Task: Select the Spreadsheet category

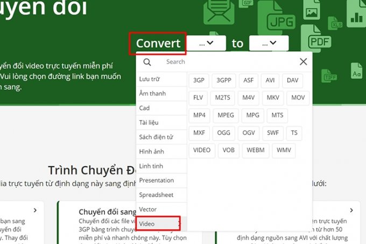Action: coord(161,195)
